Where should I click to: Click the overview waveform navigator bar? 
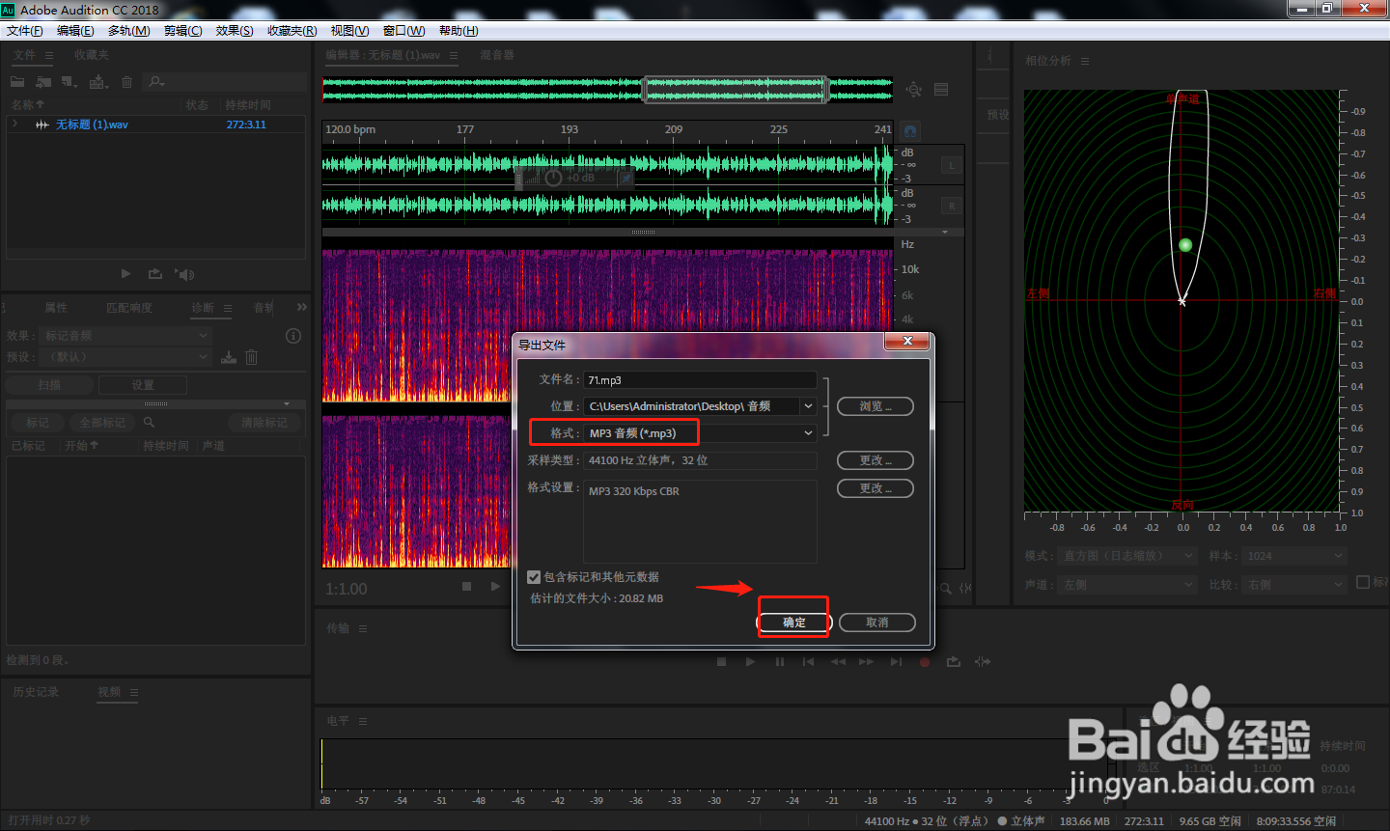[x=607, y=90]
